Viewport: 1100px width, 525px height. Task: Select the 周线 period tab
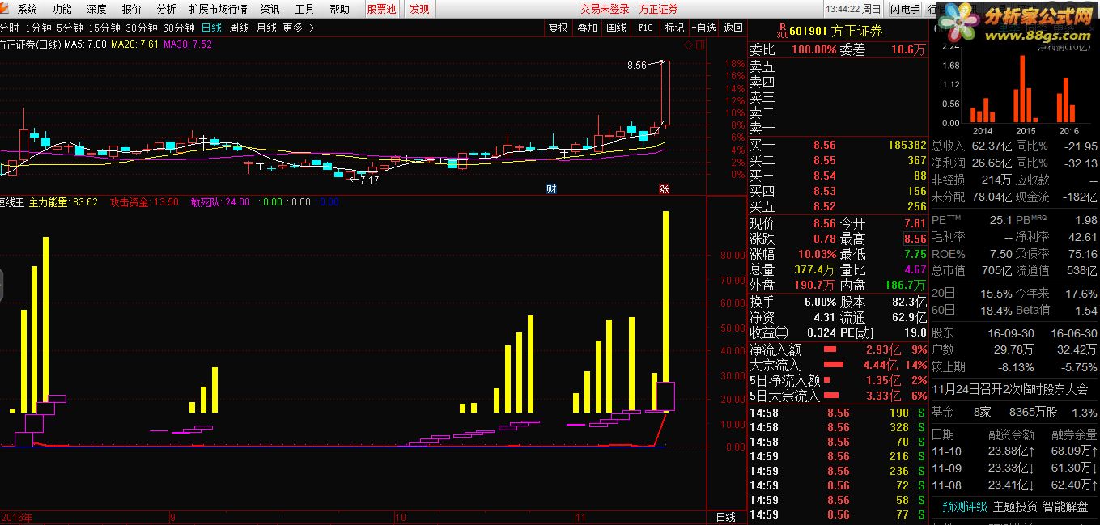pyautogui.click(x=239, y=28)
